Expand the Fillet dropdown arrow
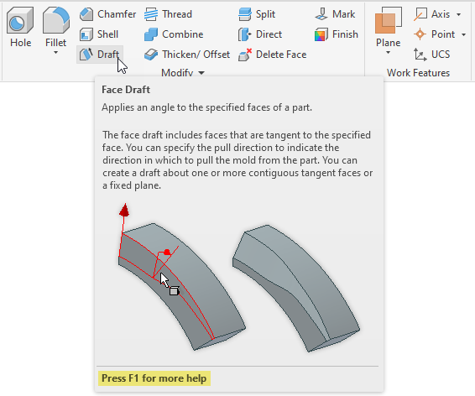The height and width of the screenshot is (396, 475). tap(55, 53)
